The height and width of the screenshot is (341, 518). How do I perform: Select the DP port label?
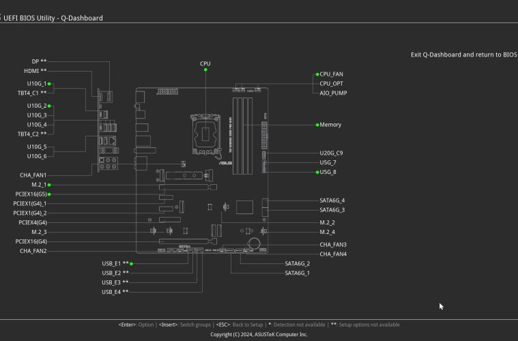click(39, 61)
